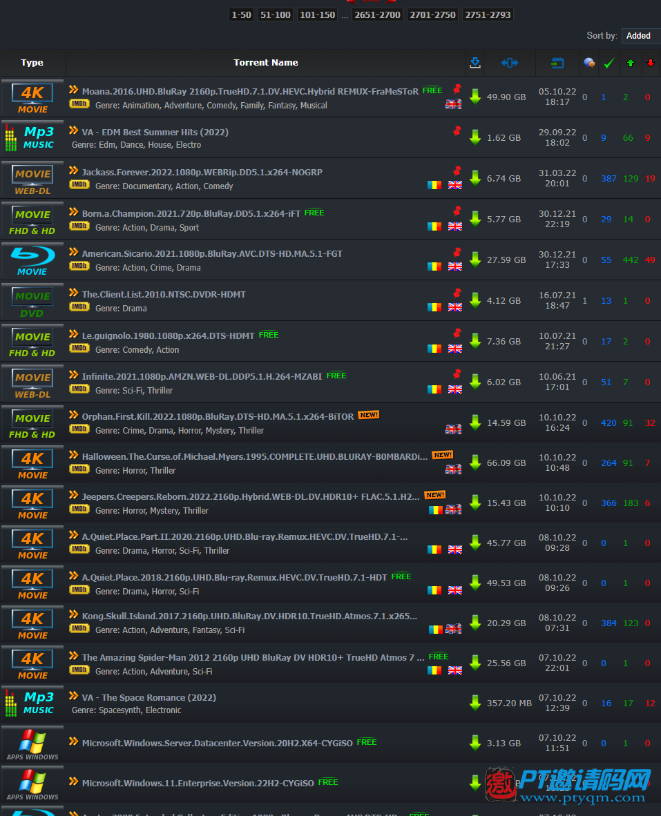Screen dimensions: 661x816
Task: Click the download arrow for VA - EDM Best Summer Hits
Action: pyautogui.click(x=475, y=137)
